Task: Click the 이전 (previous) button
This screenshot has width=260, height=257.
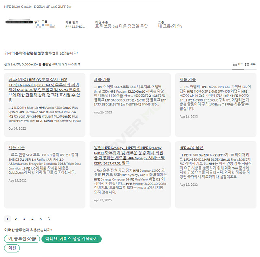Action: (12, 248)
